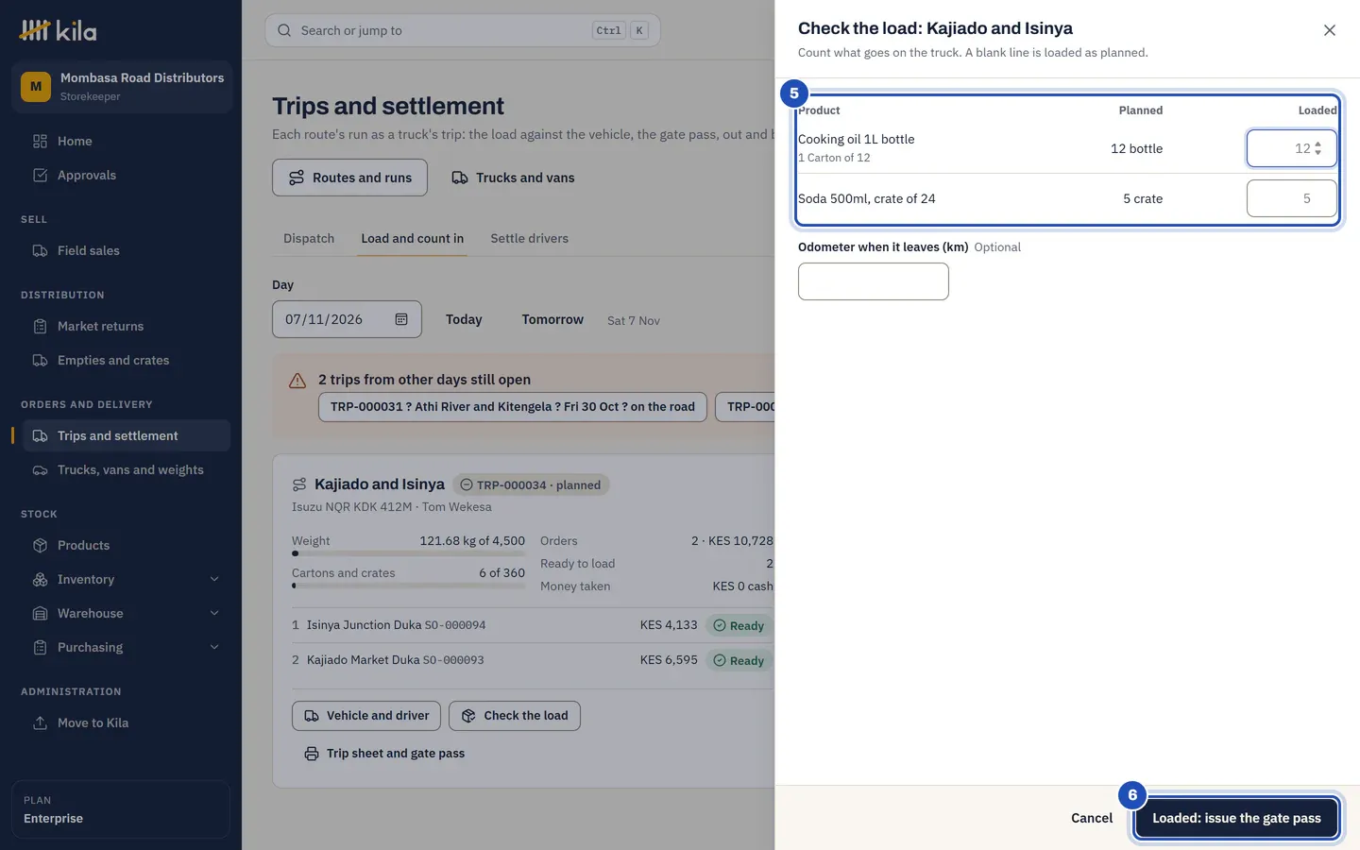Click the Routes and runs button

(349, 178)
